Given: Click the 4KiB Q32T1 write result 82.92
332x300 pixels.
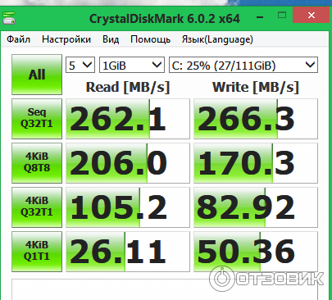Looking at the screenshot, I should (256, 207).
